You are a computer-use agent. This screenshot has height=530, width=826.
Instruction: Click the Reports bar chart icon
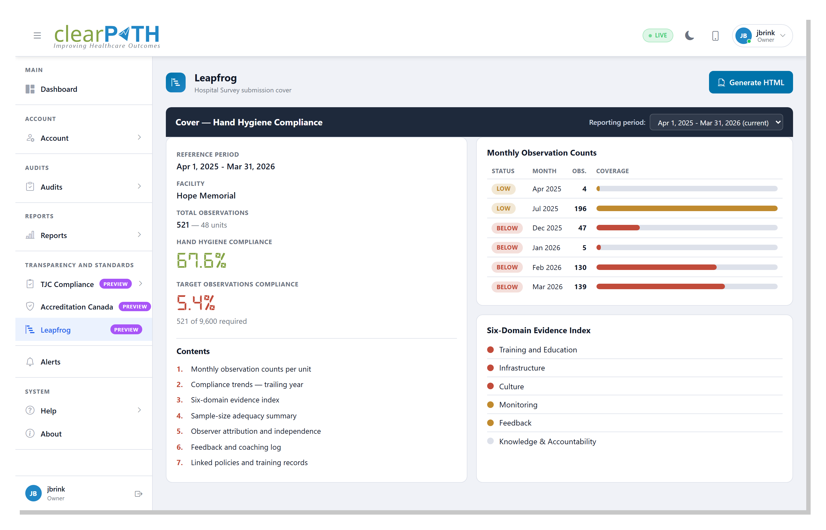point(30,235)
